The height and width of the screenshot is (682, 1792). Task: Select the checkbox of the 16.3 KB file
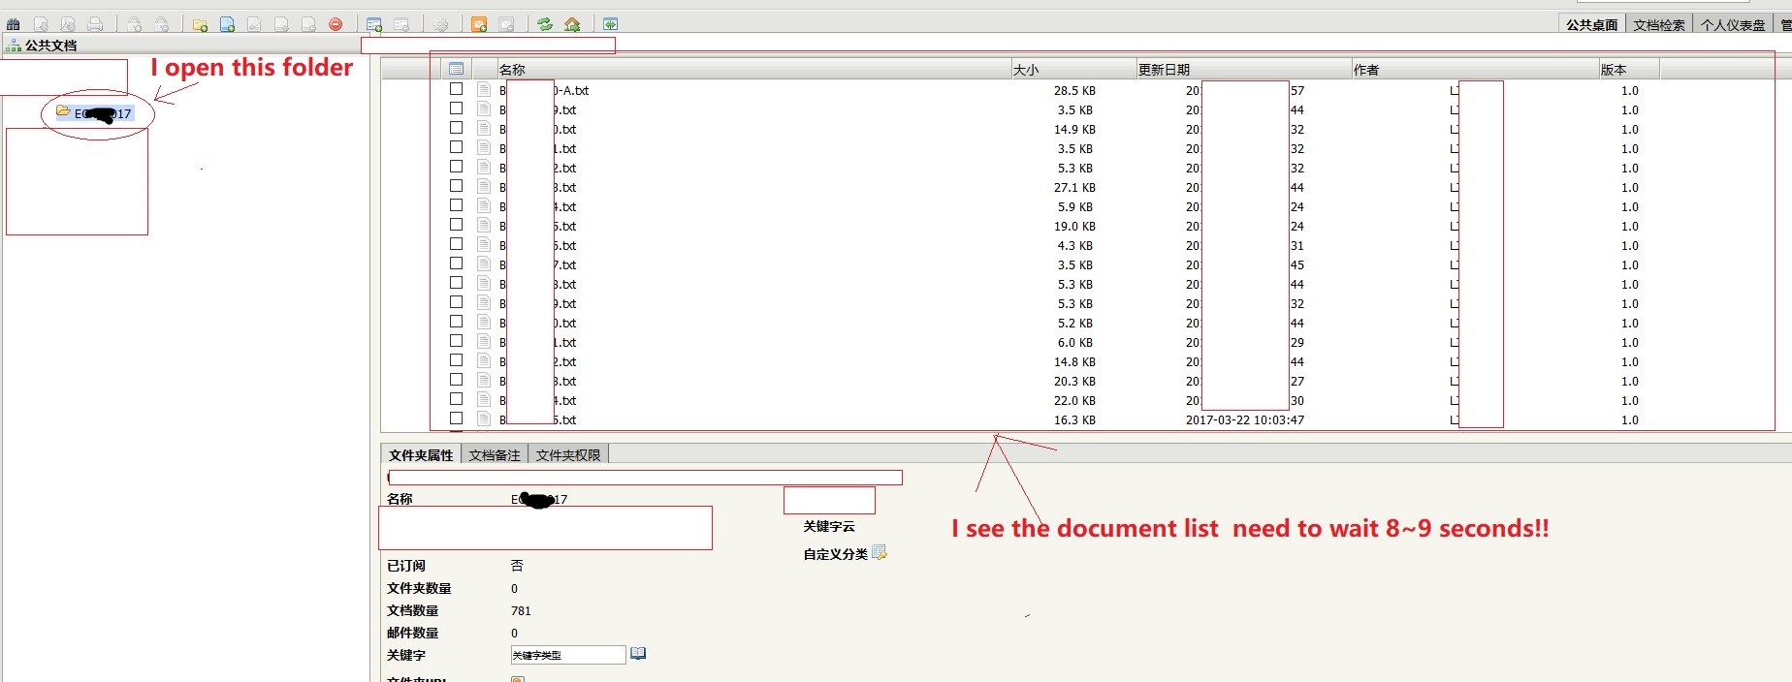pos(456,418)
